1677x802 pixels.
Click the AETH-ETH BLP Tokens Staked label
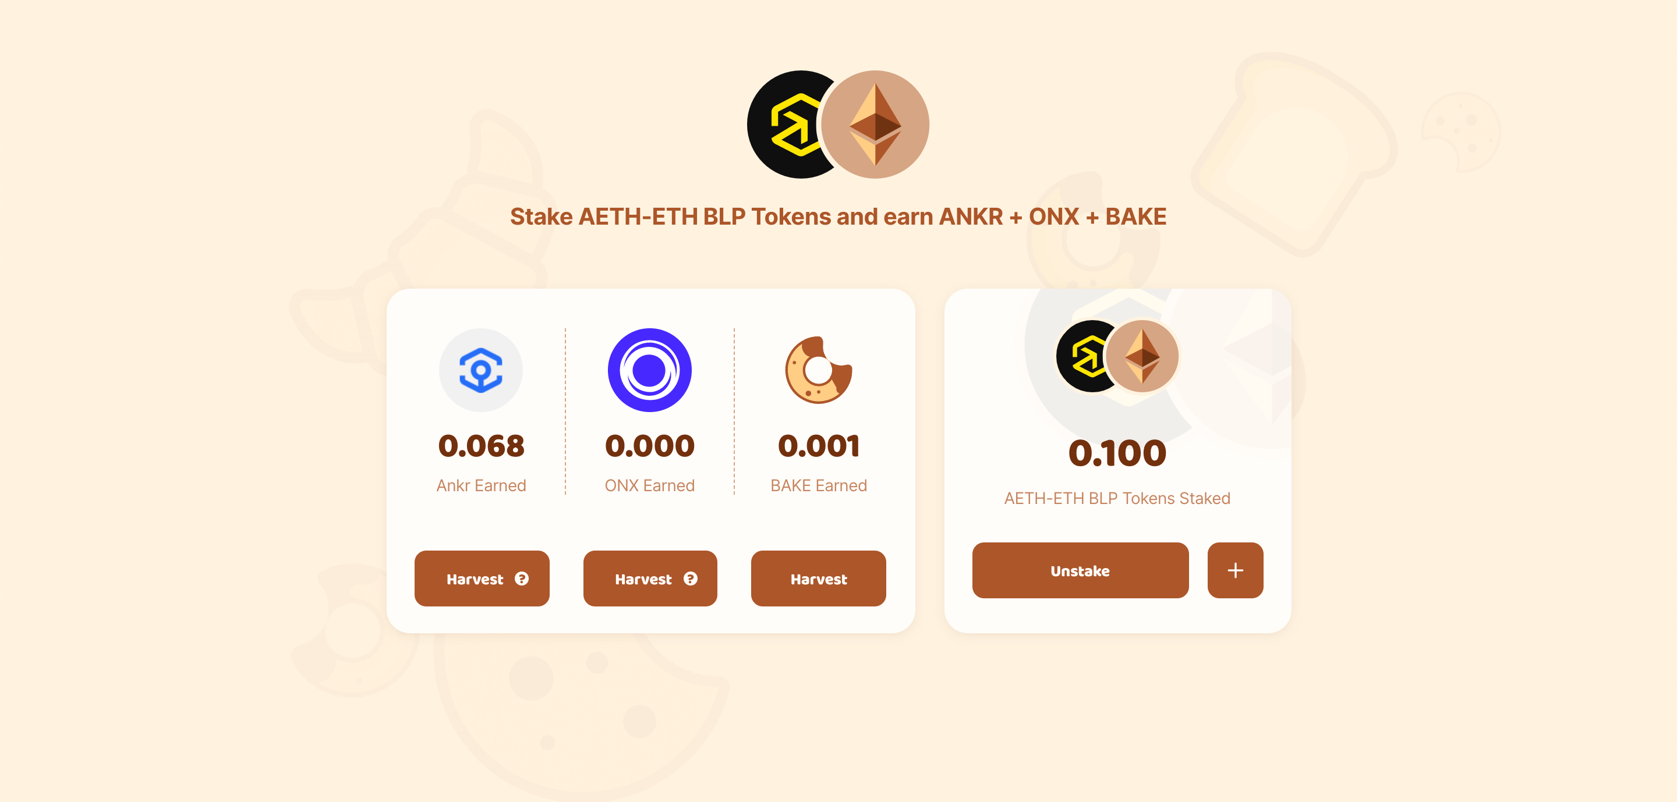(1117, 498)
